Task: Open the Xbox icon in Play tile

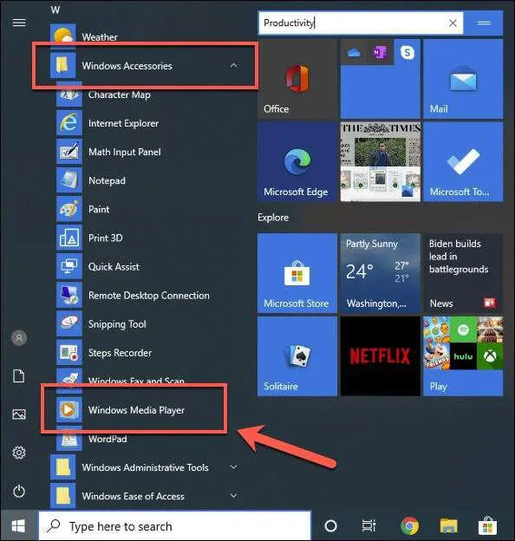Action: coord(490,356)
